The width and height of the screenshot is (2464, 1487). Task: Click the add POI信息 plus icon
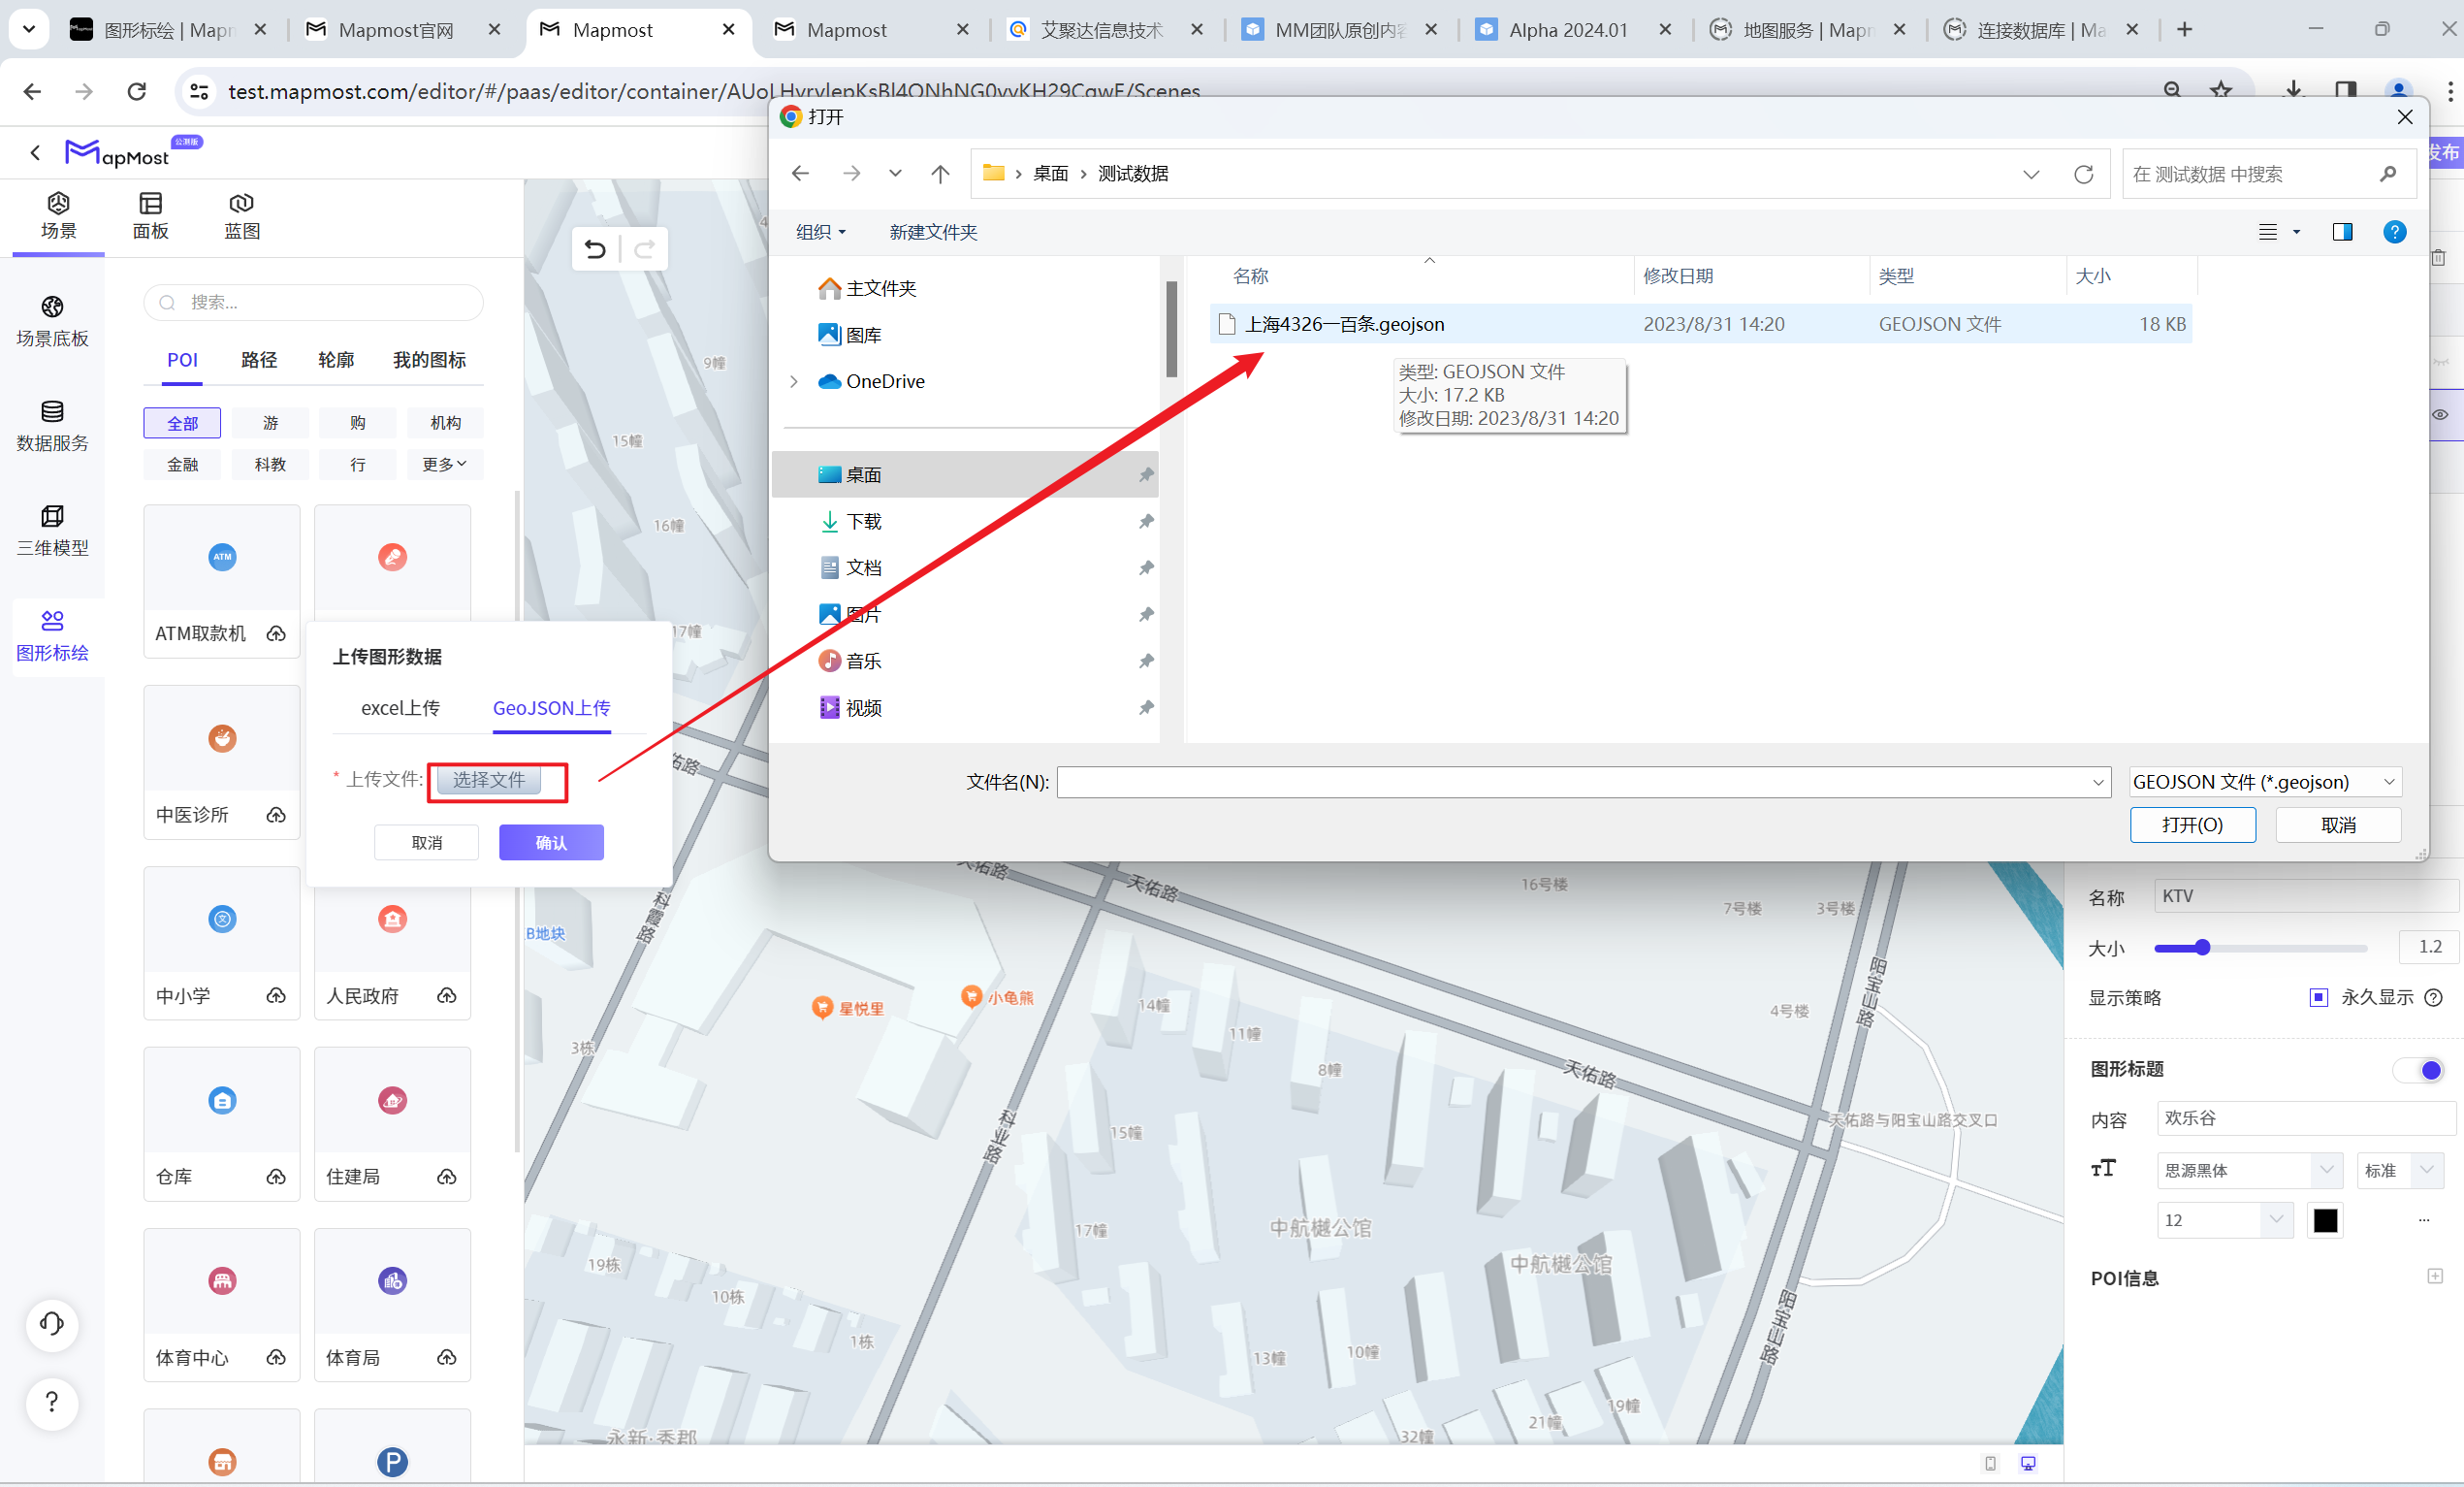pyautogui.click(x=2435, y=1277)
